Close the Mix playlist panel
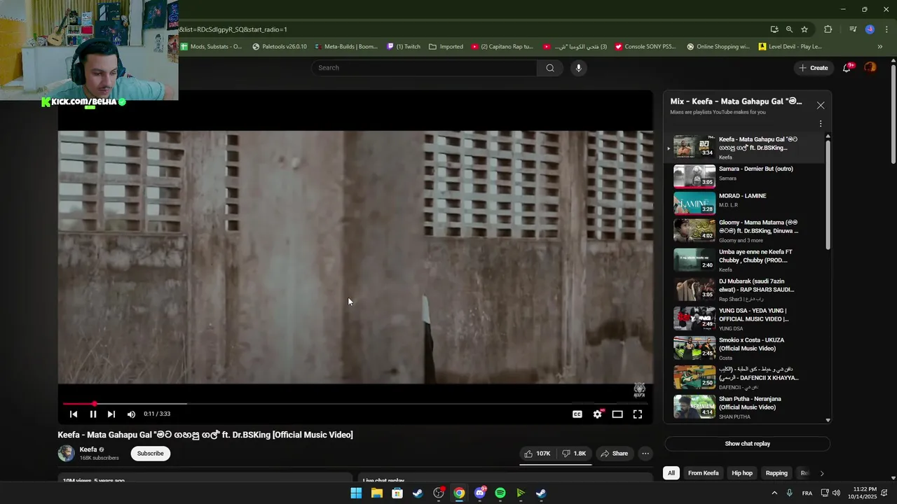897x504 pixels. point(821,106)
